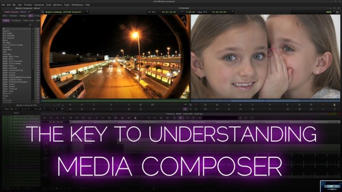The width and height of the screenshot is (342, 192).
Task: Click the three-line menu icon in timeline toolbar
Action: tap(240, 118)
